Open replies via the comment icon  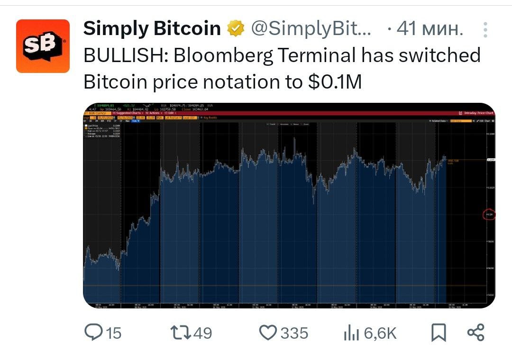click(93, 332)
